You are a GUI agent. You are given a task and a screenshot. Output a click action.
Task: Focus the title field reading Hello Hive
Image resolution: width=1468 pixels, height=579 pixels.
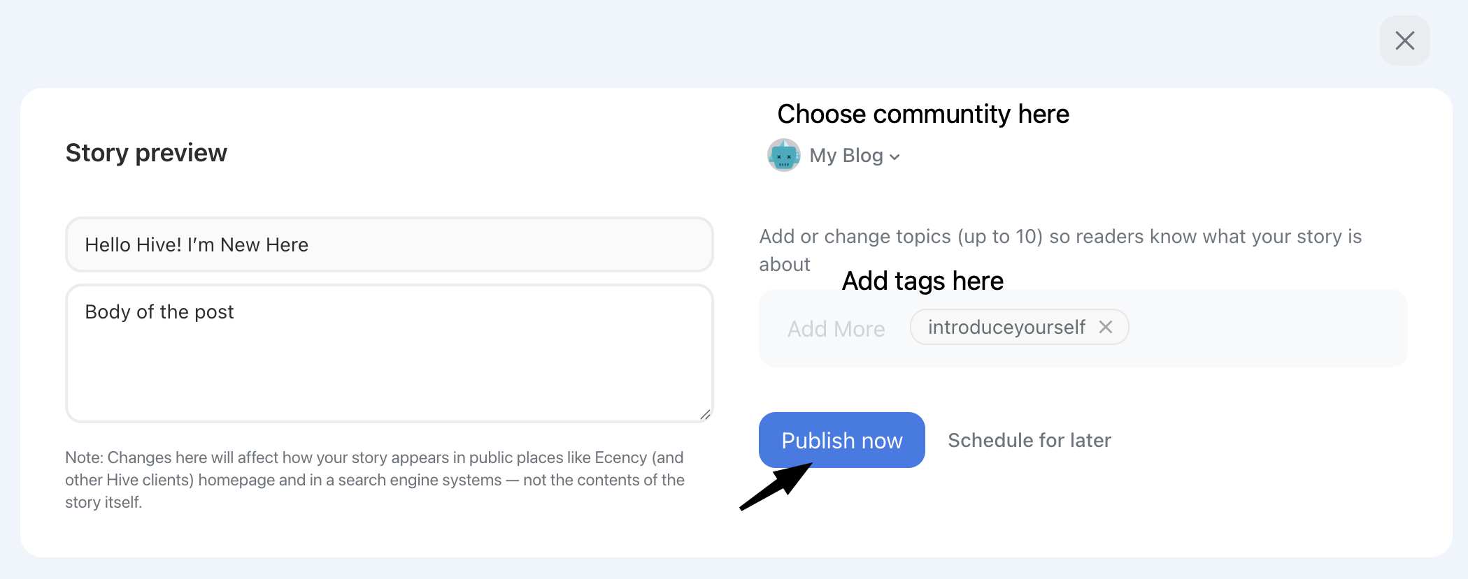point(390,244)
